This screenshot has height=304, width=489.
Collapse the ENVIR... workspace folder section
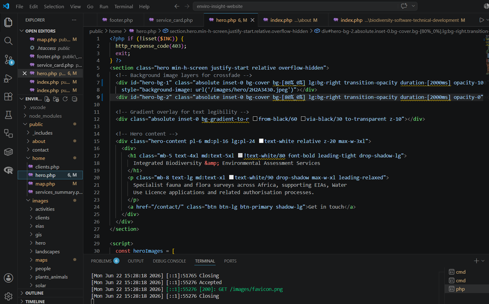pyautogui.click(x=22, y=99)
